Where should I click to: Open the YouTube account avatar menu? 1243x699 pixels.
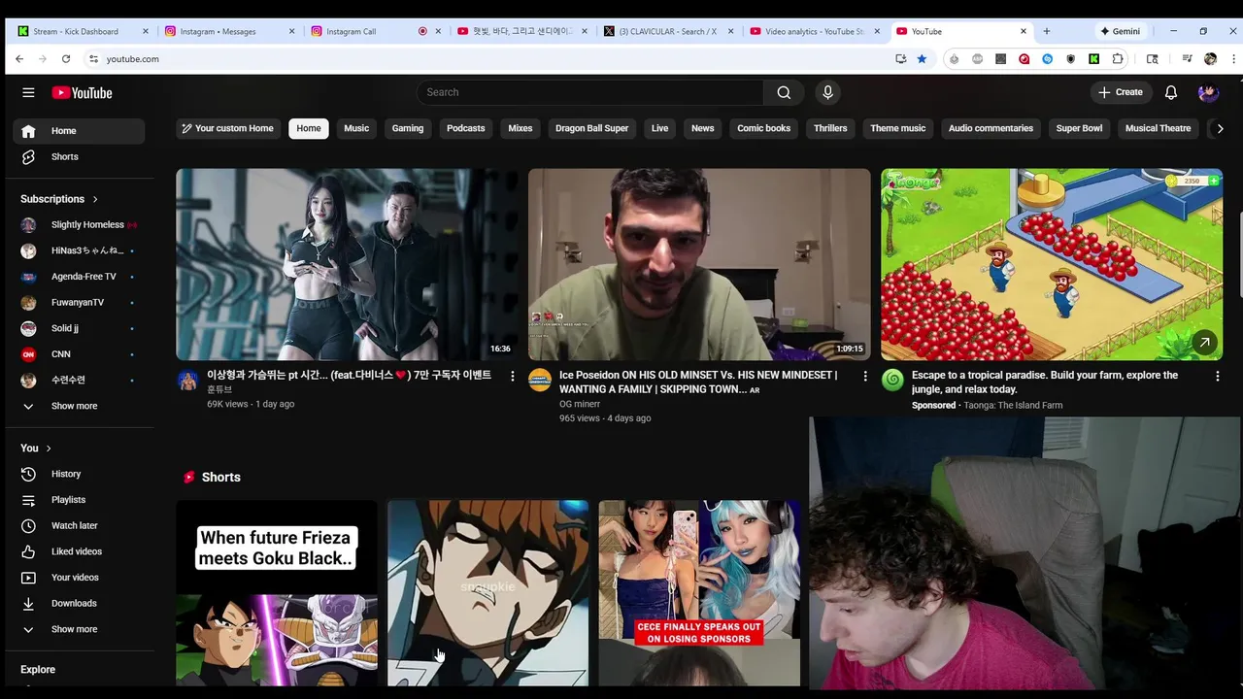point(1208,92)
